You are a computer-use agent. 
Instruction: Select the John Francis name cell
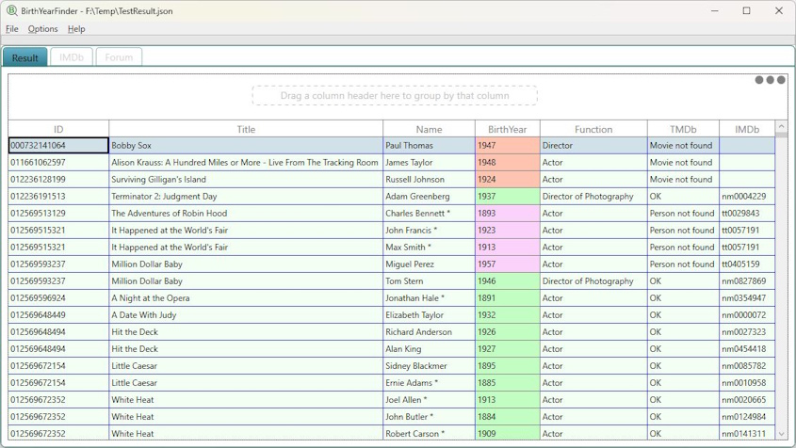(429, 231)
